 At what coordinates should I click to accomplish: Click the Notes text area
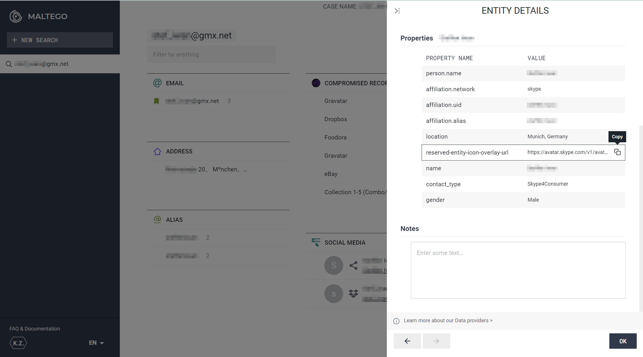(x=518, y=270)
